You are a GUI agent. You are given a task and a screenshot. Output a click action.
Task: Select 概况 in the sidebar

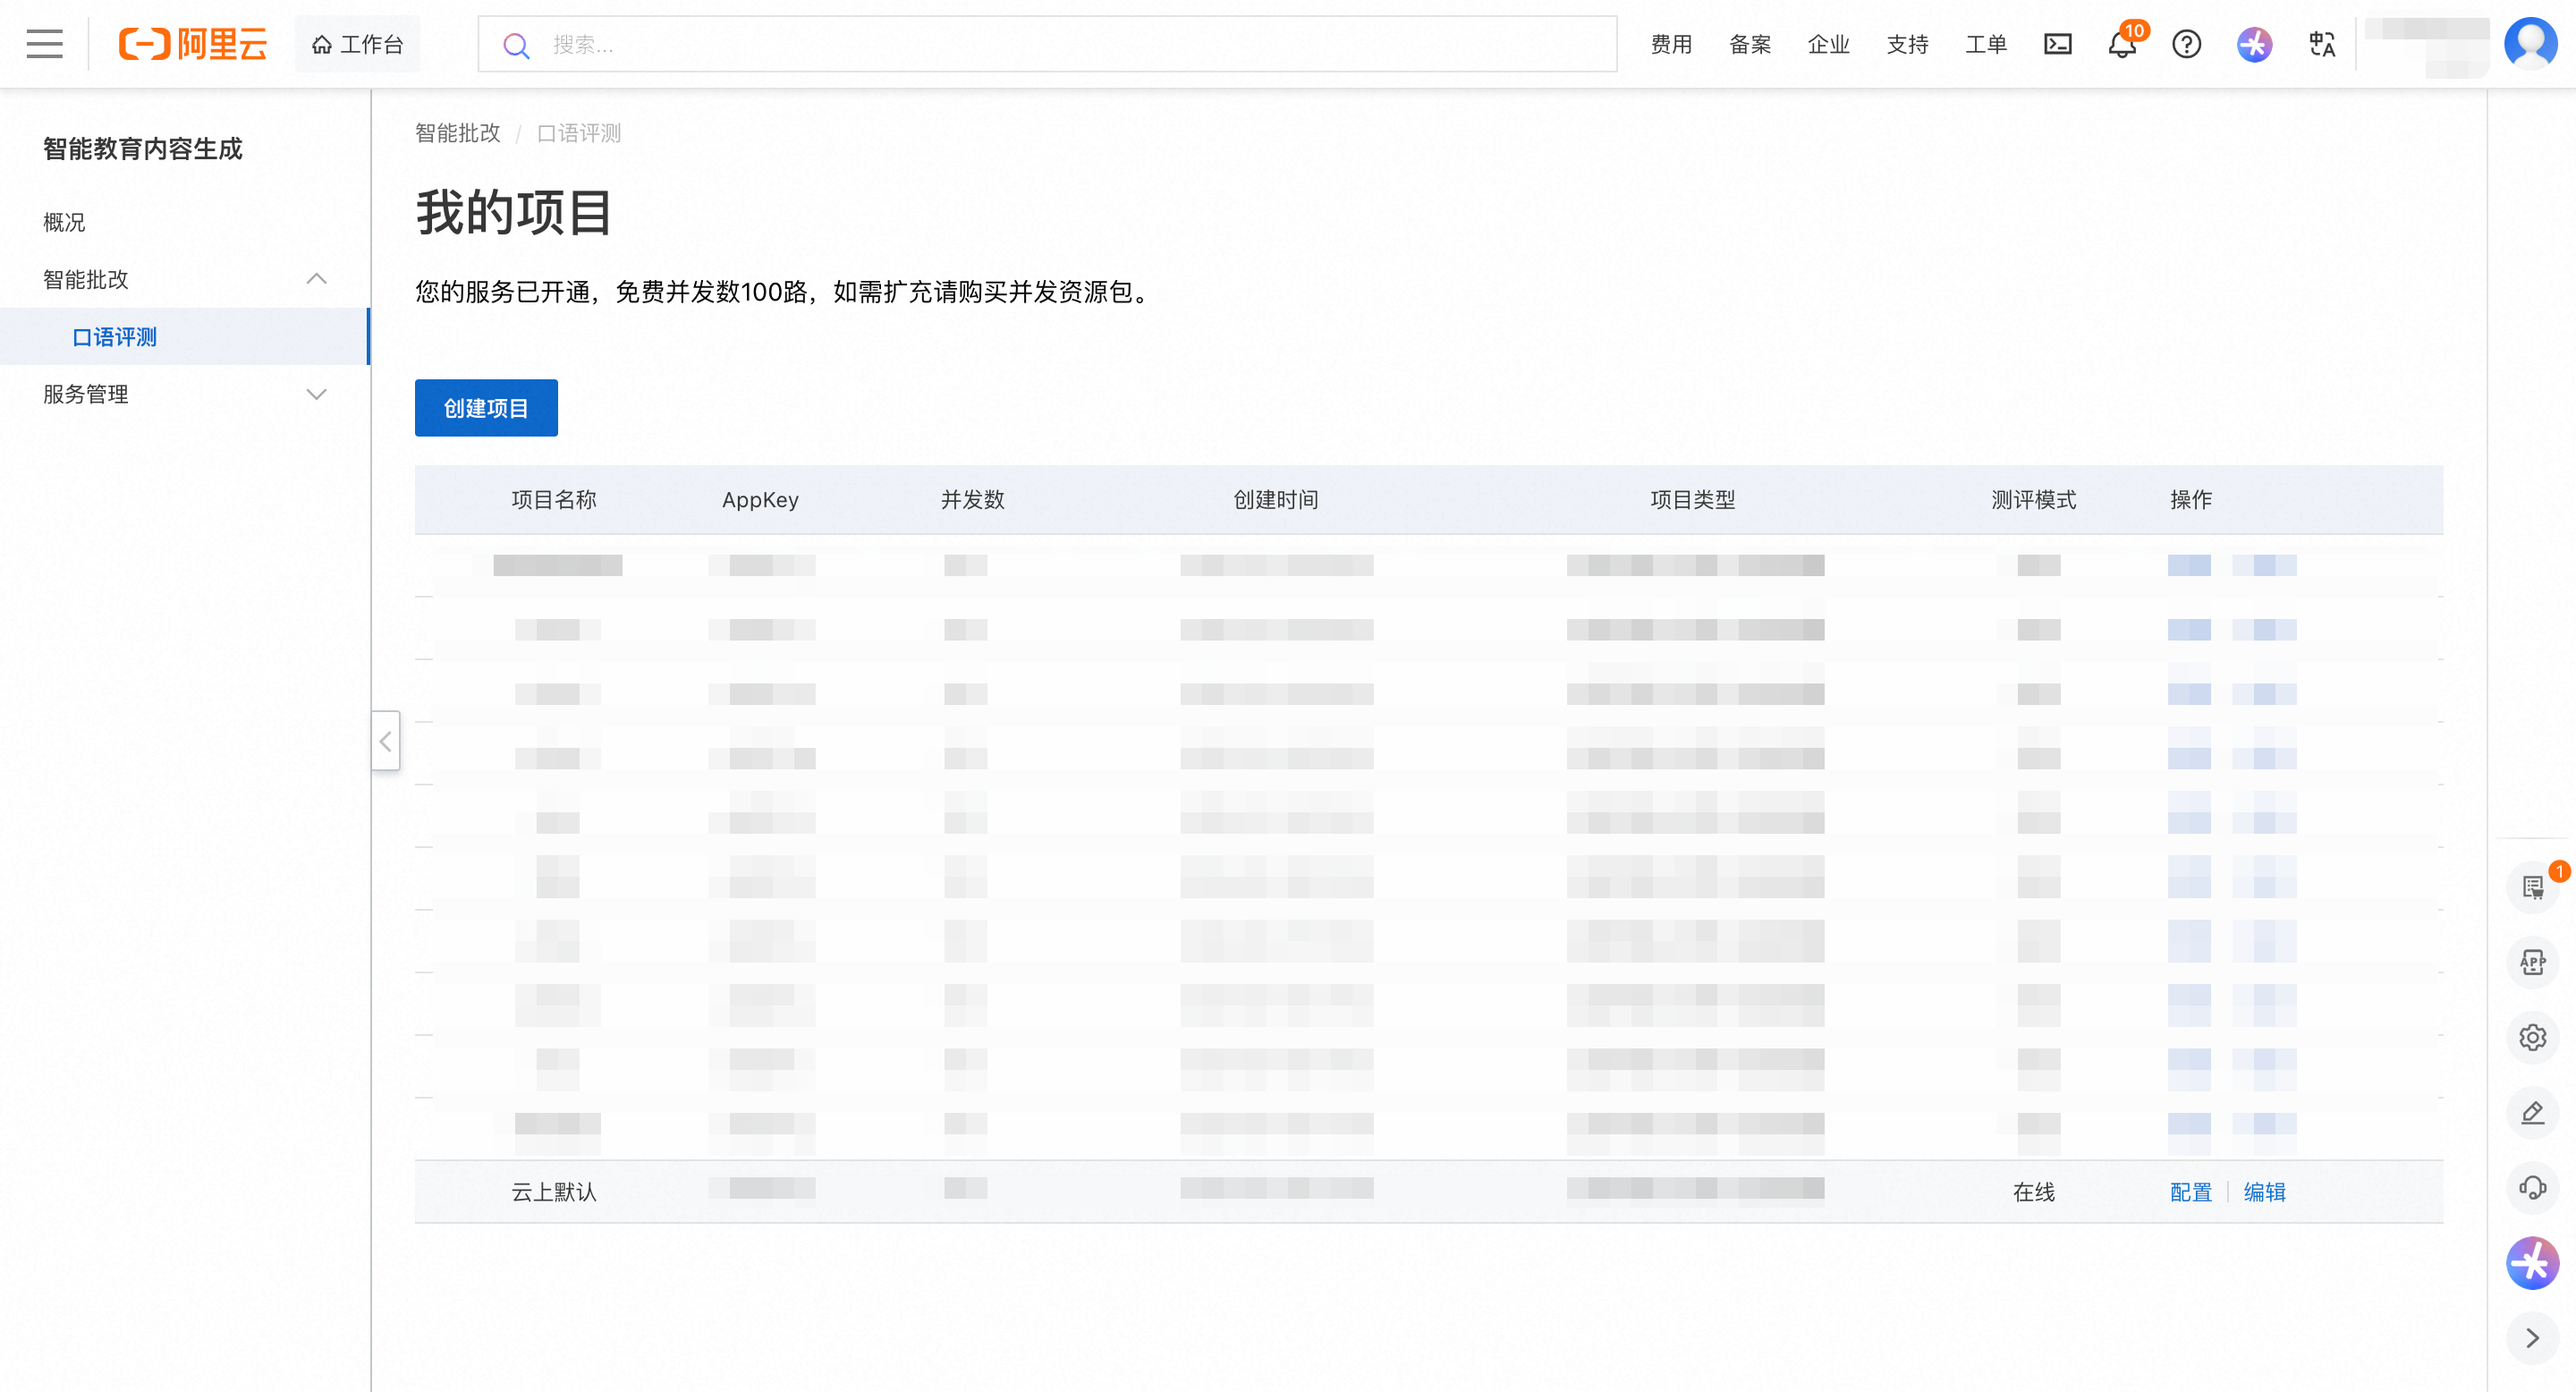point(64,222)
